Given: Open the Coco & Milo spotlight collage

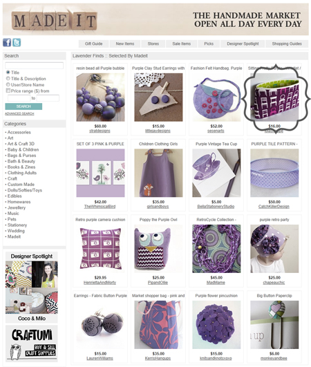Looking at the screenshot, I should [x=32, y=288].
